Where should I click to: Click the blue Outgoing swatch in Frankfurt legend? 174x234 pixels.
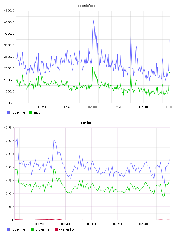[8, 112]
